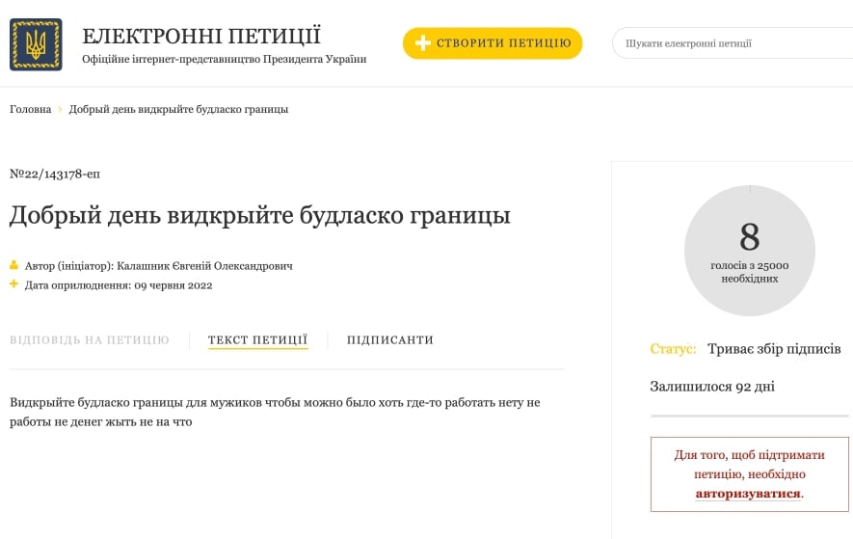Click the circular vote counter showing 8

(749, 251)
